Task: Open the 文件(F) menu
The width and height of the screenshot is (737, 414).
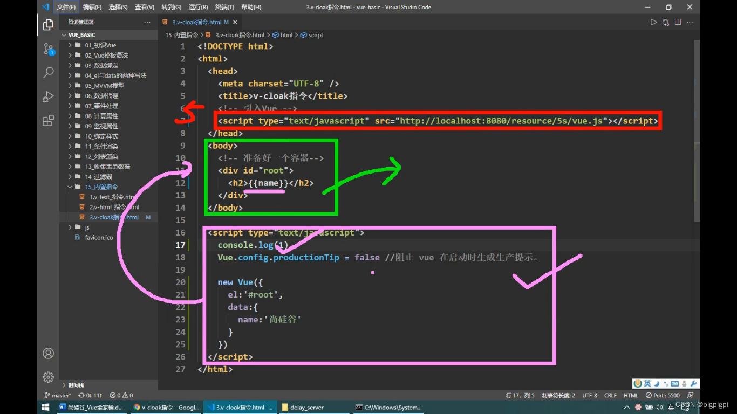Action: 66,7
